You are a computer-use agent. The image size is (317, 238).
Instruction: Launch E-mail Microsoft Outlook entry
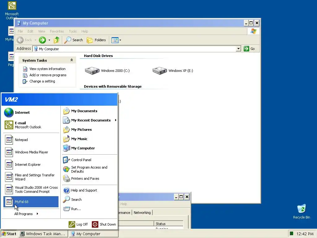(31, 125)
